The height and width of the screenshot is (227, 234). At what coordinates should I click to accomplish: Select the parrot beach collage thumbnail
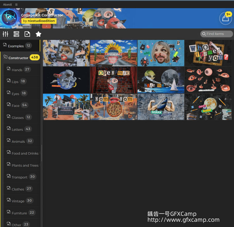[x=66, y=107]
